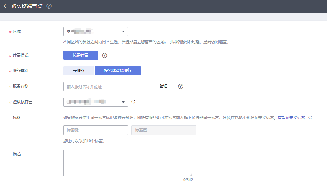Click the 计费模式 field label

click(x=20, y=55)
